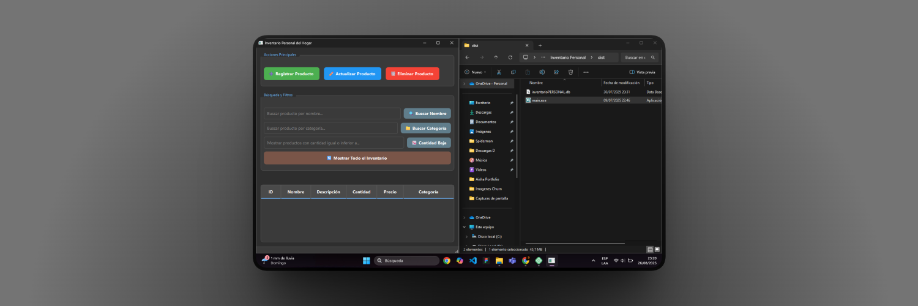Expand the OneDrive - Personal tree node
This screenshot has height=306, width=918.
coord(465,84)
